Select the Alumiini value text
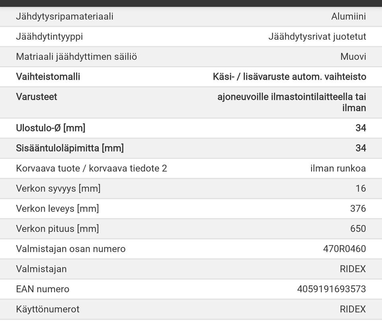The width and height of the screenshot is (382, 332). pyautogui.click(x=348, y=17)
